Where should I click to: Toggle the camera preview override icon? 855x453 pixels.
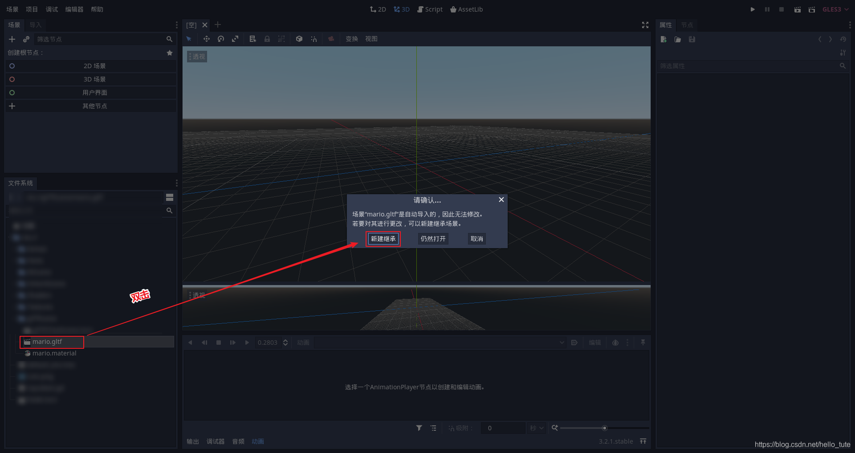coord(331,39)
